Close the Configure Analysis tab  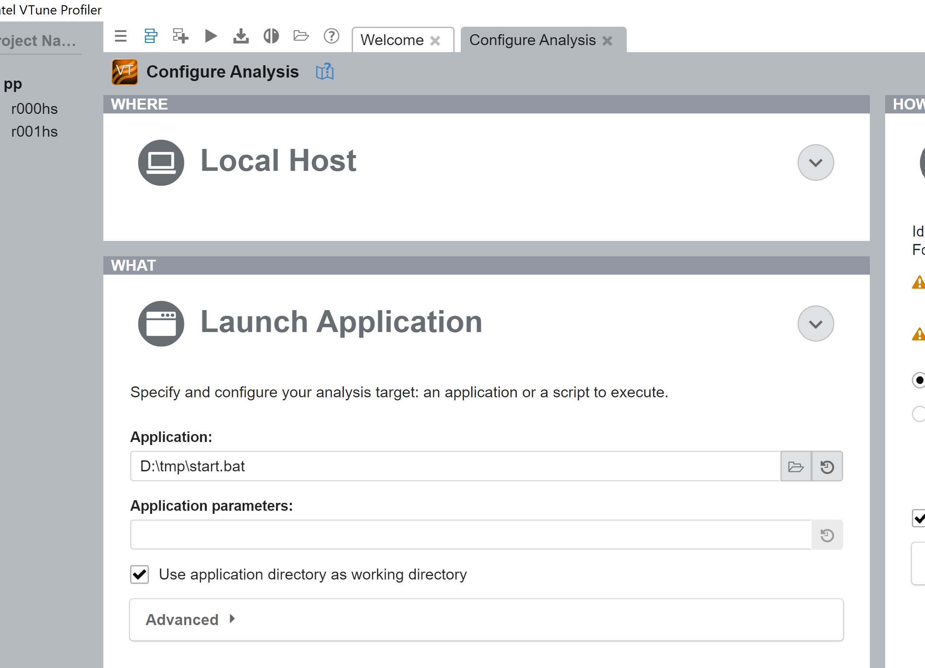click(x=607, y=41)
